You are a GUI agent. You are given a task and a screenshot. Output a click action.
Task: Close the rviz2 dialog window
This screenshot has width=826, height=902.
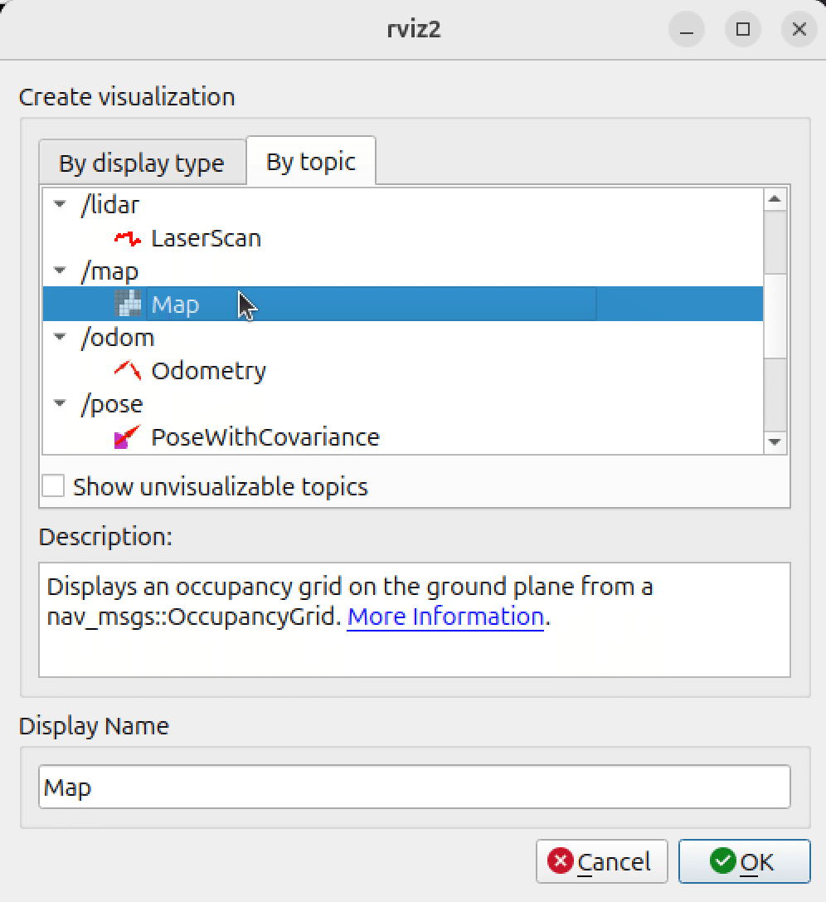[x=799, y=29]
